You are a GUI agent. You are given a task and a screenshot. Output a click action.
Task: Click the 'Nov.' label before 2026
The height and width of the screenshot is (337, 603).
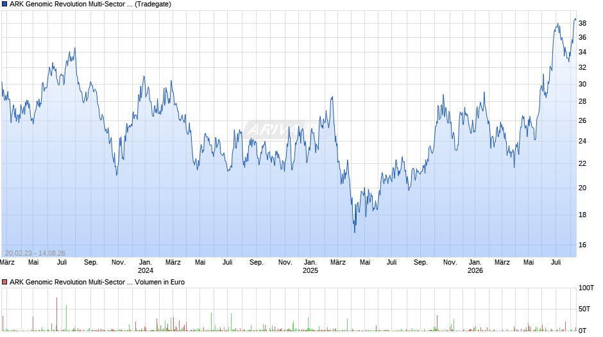[450, 263]
